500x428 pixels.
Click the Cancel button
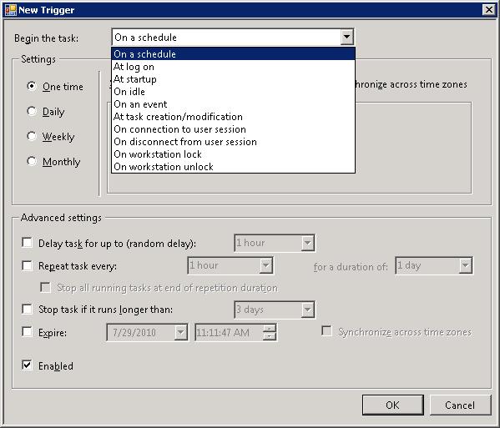tap(460, 405)
